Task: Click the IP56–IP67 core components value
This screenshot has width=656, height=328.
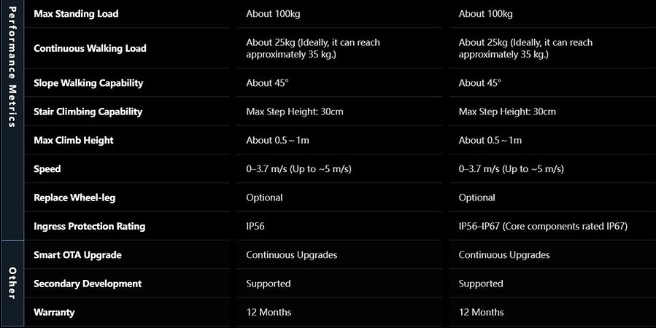Action: 543,227
